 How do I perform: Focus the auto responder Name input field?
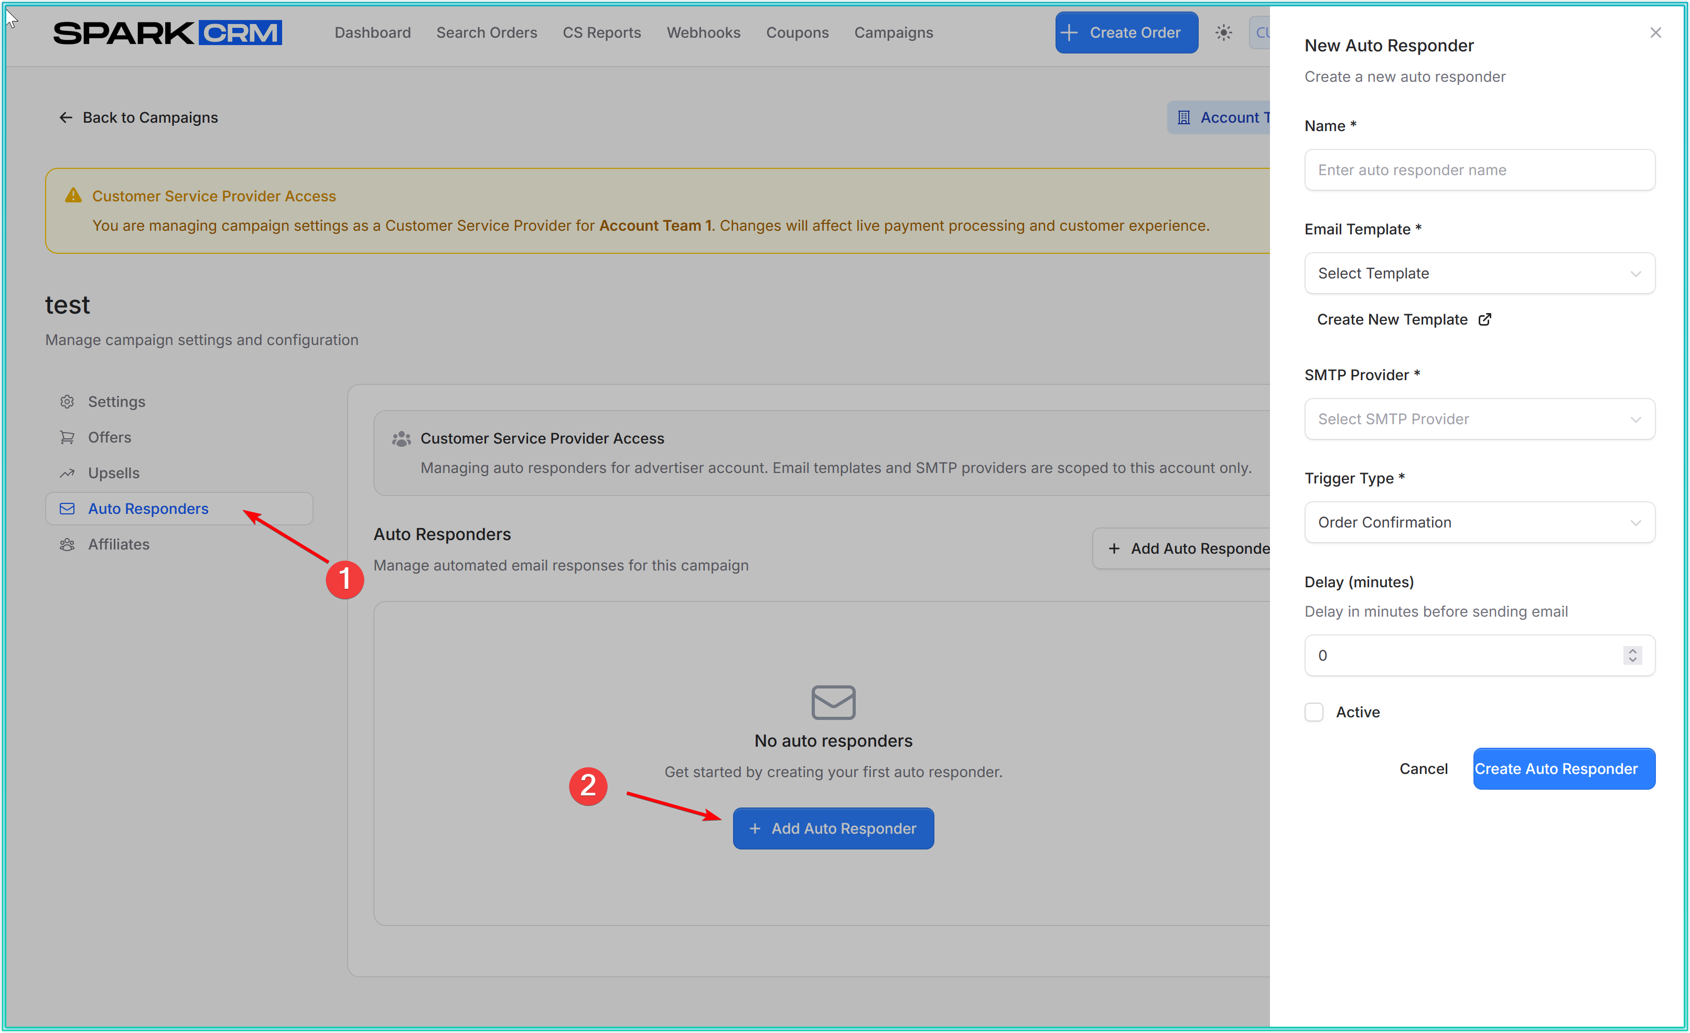[1479, 170]
